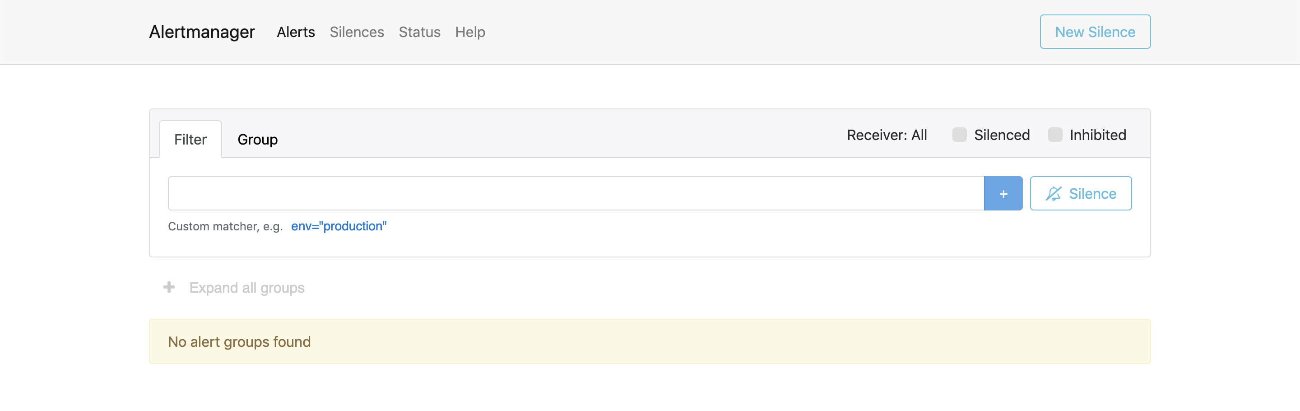Click the crossed-out bell icon

[1053, 193]
